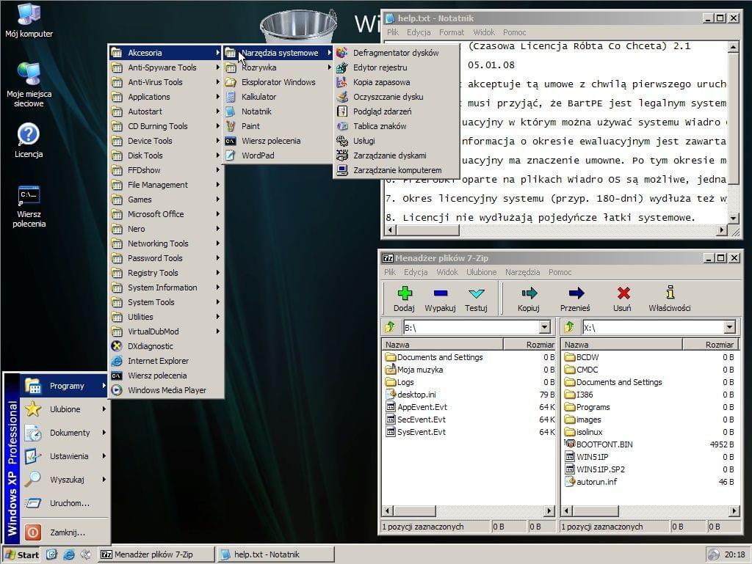Switch to Menadżer plików 7-Zip taskbar button
This screenshot has height=564, width=752.
(x=156, y=554)
